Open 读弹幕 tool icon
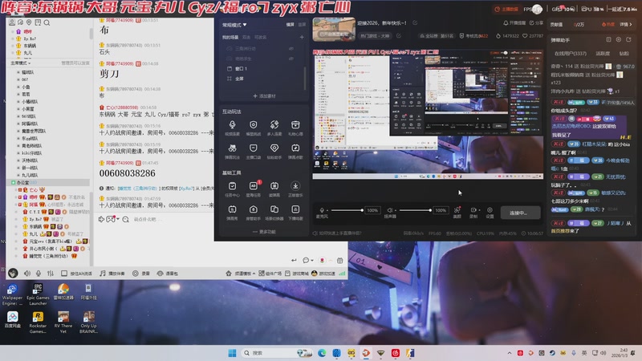 pos(274,186)
